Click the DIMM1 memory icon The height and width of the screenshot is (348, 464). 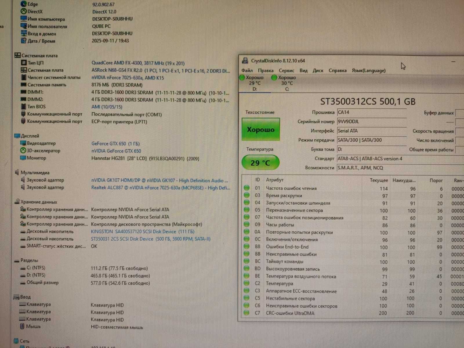point(23,92)
